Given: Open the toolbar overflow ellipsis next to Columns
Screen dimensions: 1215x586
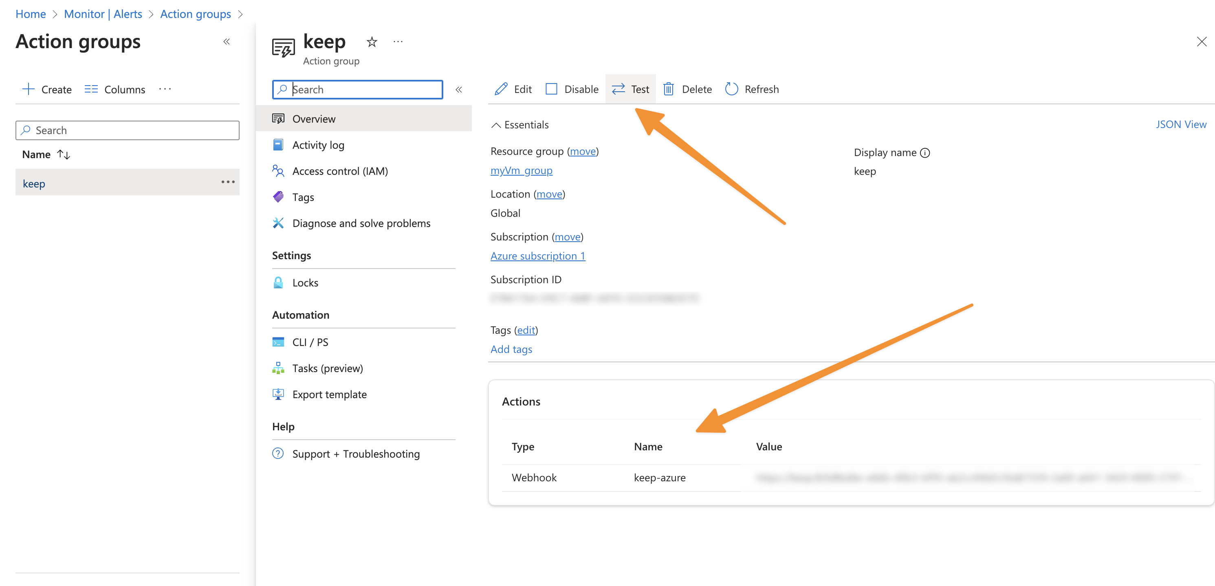Looking at the screenshot, I should click(x=165, y=89).
